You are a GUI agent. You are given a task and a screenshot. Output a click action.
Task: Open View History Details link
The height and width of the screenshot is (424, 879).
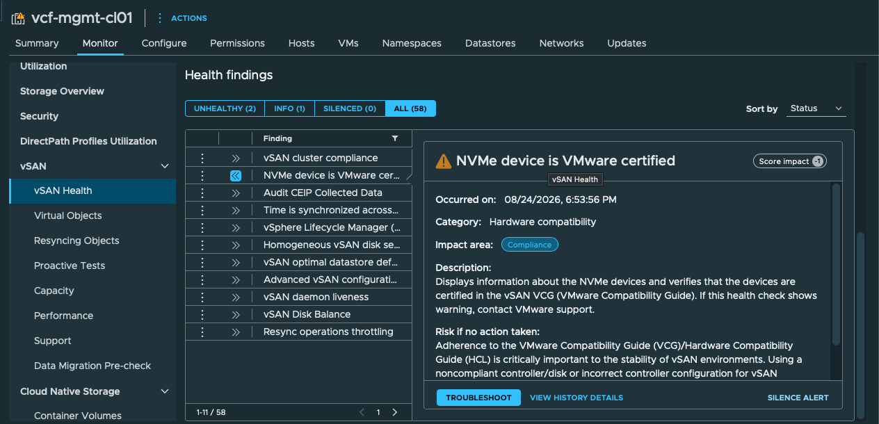576,398
